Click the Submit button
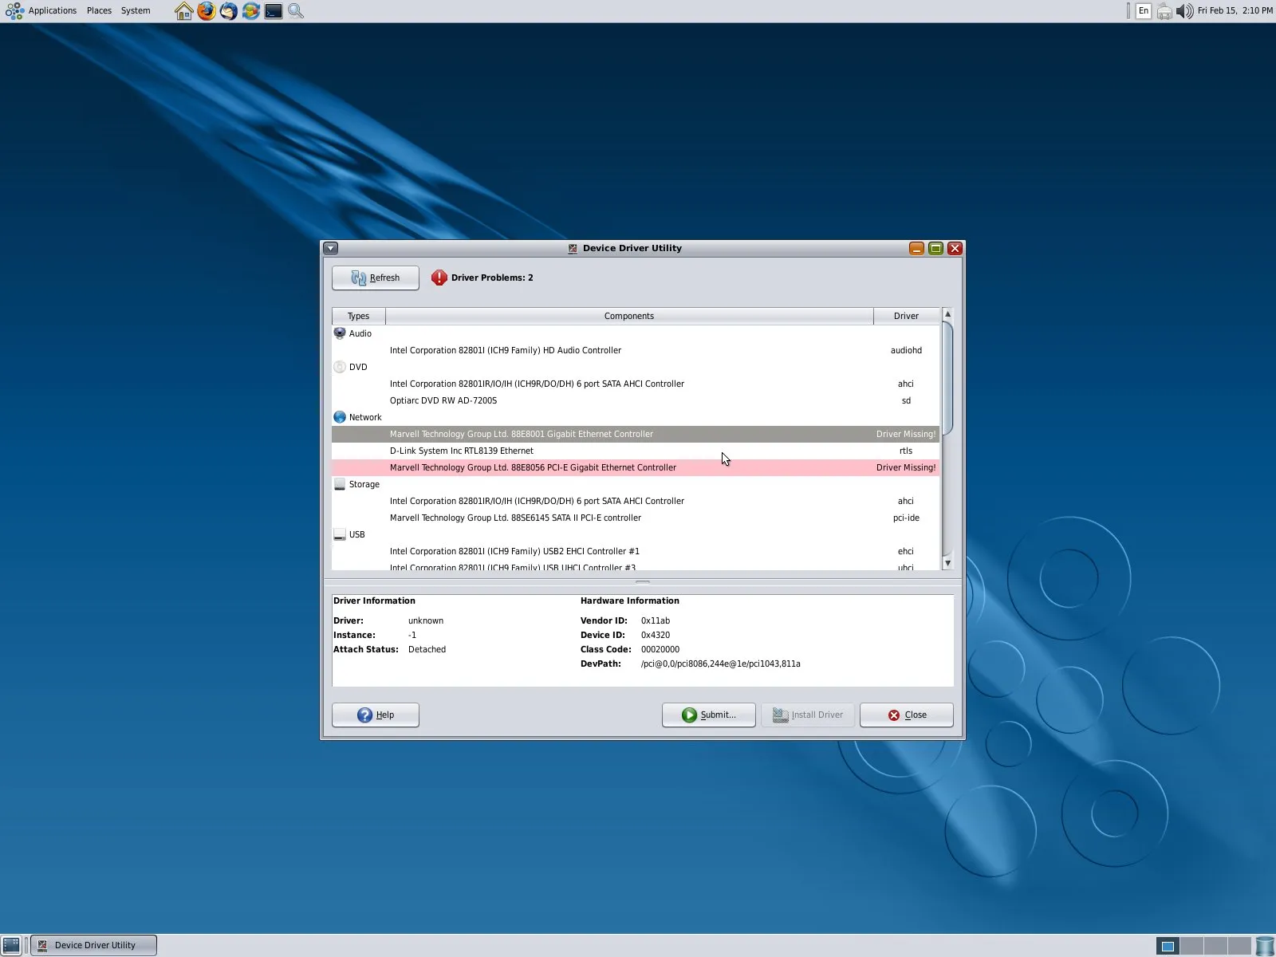This screenshot has height=957, width=1276. click(708, 715)
